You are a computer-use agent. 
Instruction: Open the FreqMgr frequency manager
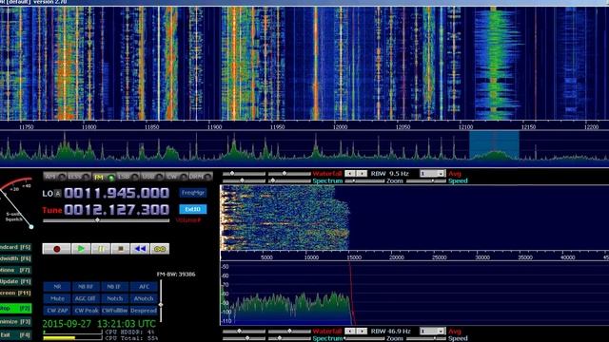click(x=193, y=193)
